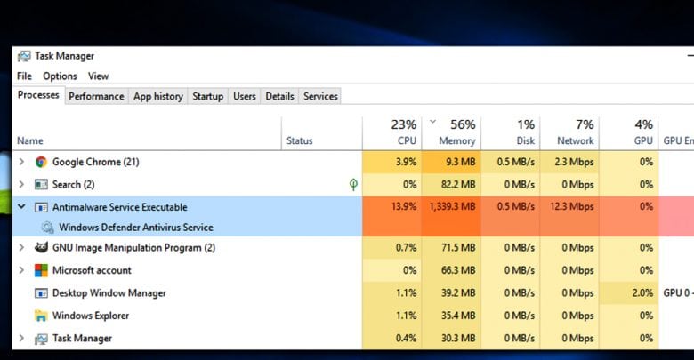Select the Processes tab
Screen dimensions: 694x360
click(x=38, y=95)
